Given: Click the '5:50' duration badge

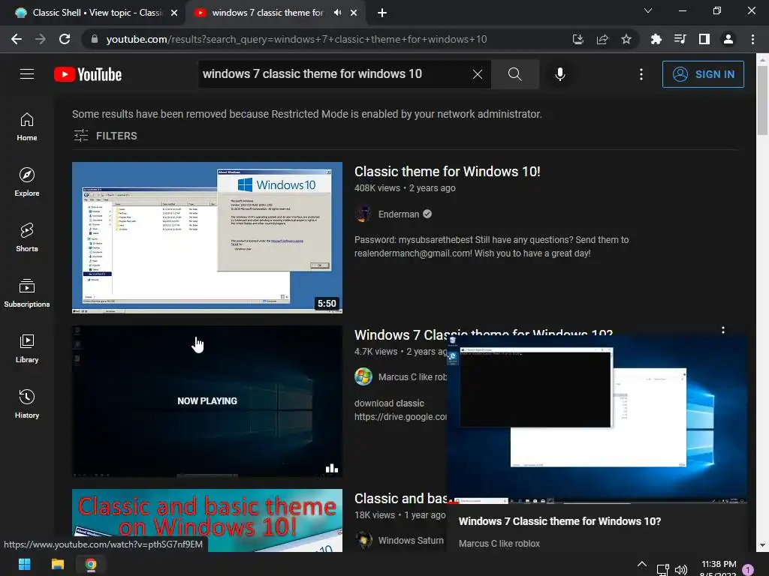Looking at the screenshot, I should pos(327,303).
